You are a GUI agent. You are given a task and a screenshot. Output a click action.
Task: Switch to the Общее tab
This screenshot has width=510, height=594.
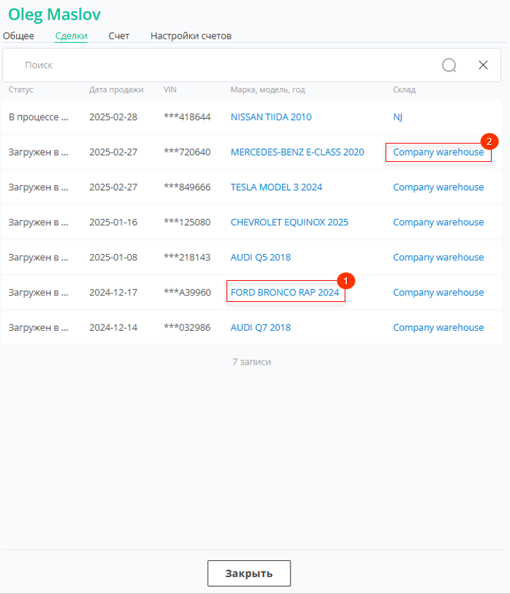coord(18,36)
